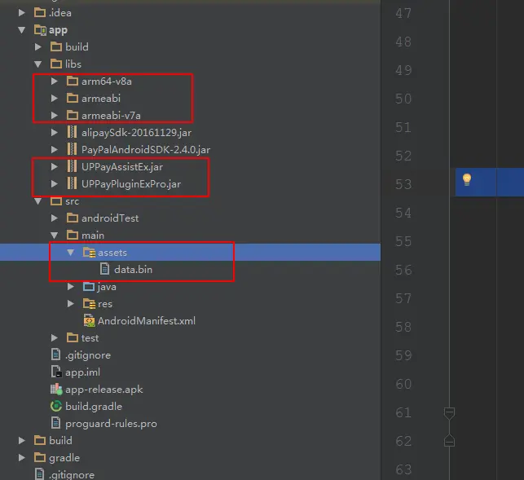This screenshot has height=480, width=524.
Task: Select proguard-rules.pro in the tree
Action: [112, 424]
